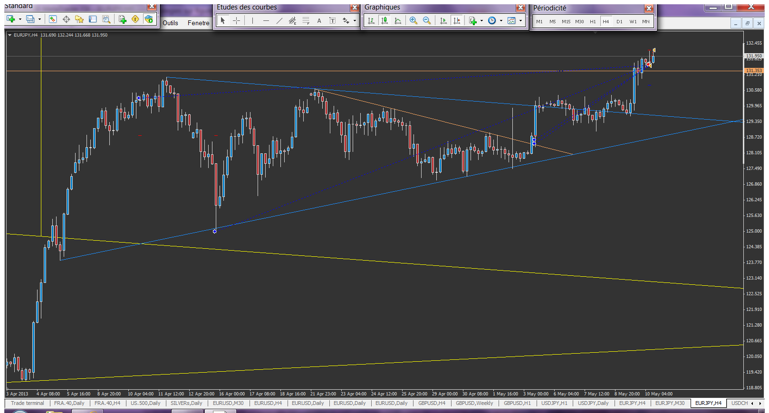Switch to the FRA.40,H4 chart tab
This screenshot has width=769, height=413.
coord(107,403)
